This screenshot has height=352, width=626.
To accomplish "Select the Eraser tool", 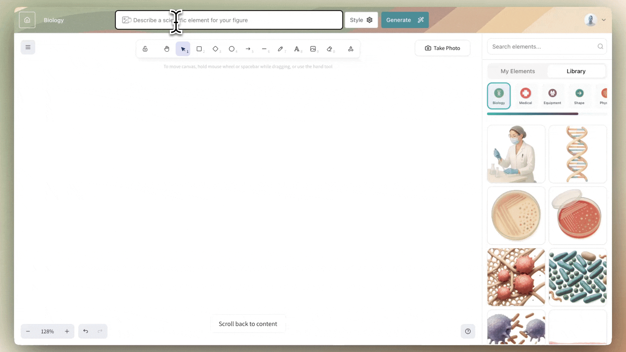I will (330, 49).
